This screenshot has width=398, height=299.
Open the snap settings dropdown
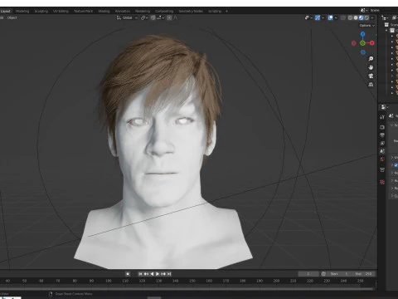click(x=160, y=17)
